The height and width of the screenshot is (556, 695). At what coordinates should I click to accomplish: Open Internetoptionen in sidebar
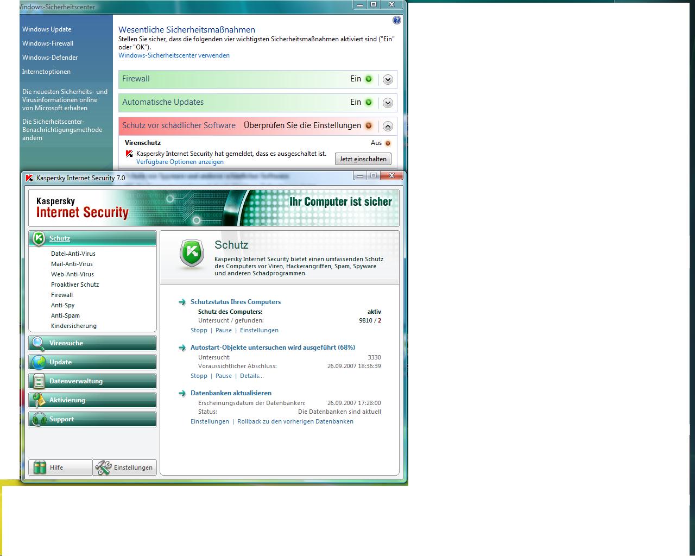click(46, 72)
